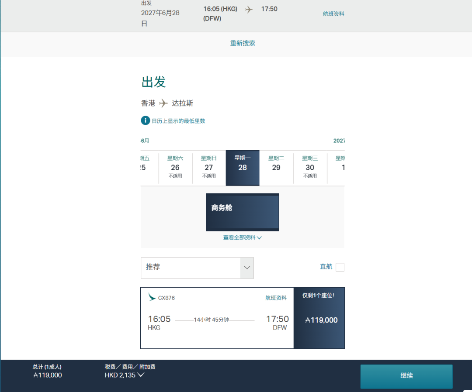Viewport: 472px width, 392px height.
Task: Click the 6月 month label
Action: tap(145, 141)
